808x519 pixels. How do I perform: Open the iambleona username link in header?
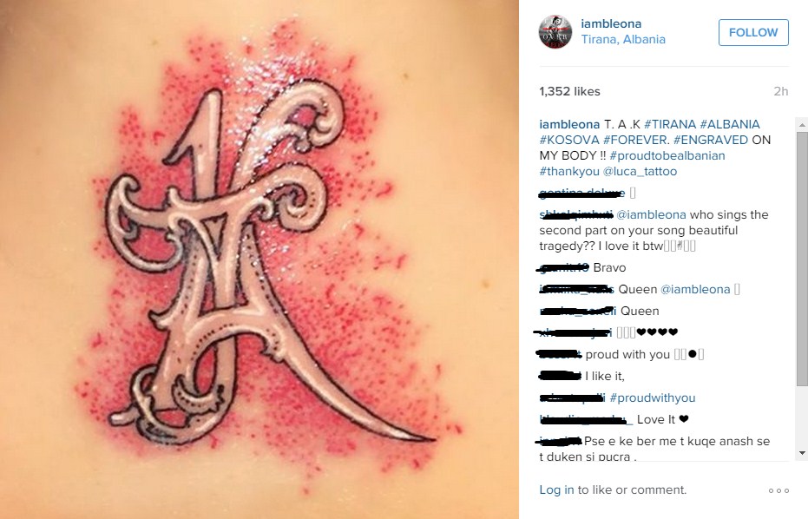click(611, 23)
